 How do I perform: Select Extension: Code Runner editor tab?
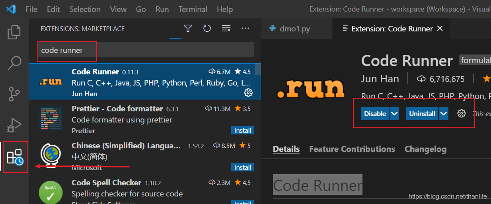pos(392,28)
